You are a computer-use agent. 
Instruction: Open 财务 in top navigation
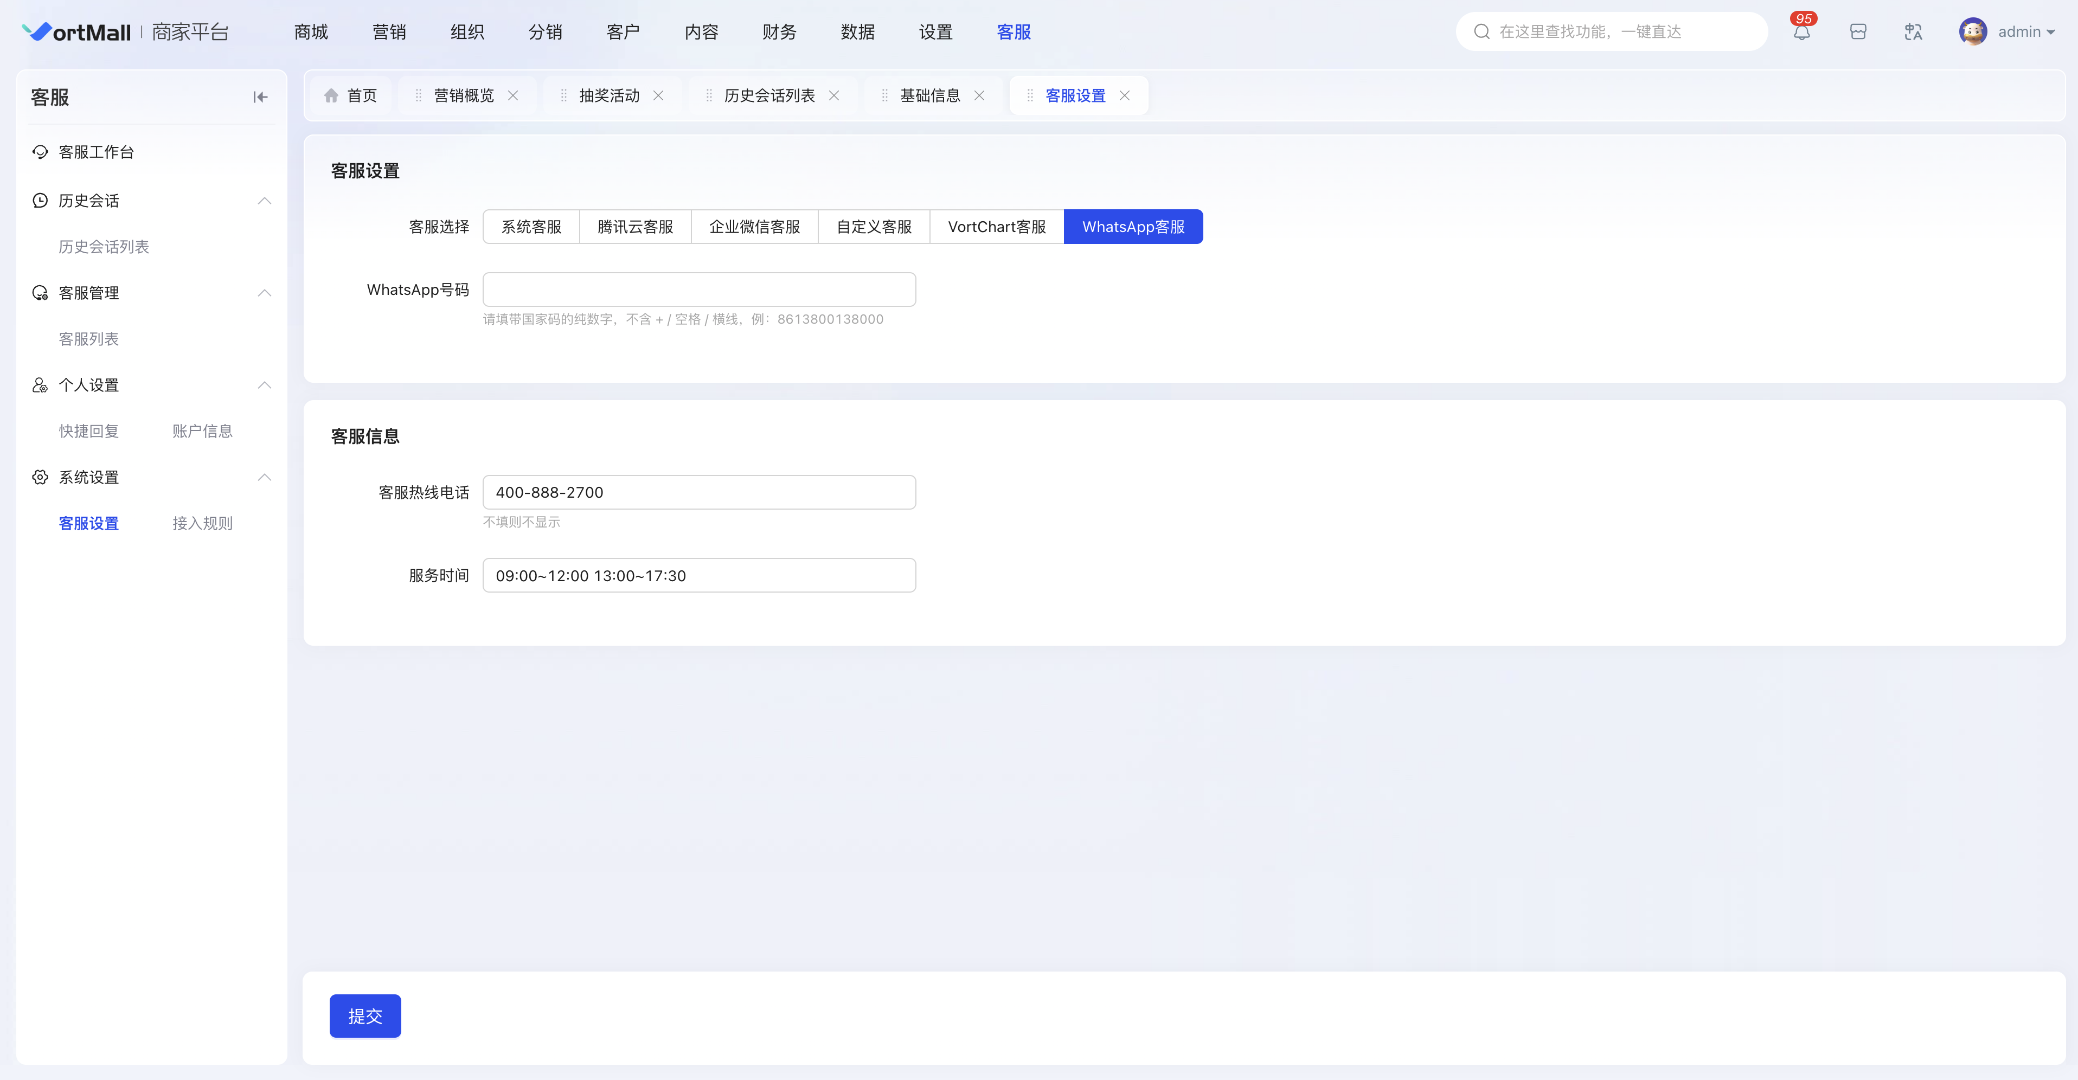[x=779, y=31]
